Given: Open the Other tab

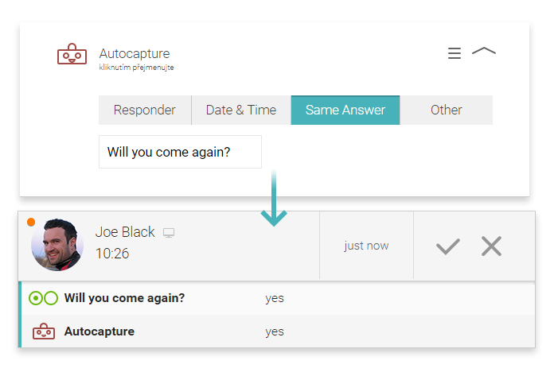Looking at the screenshot, I should [x=446, y=110].
